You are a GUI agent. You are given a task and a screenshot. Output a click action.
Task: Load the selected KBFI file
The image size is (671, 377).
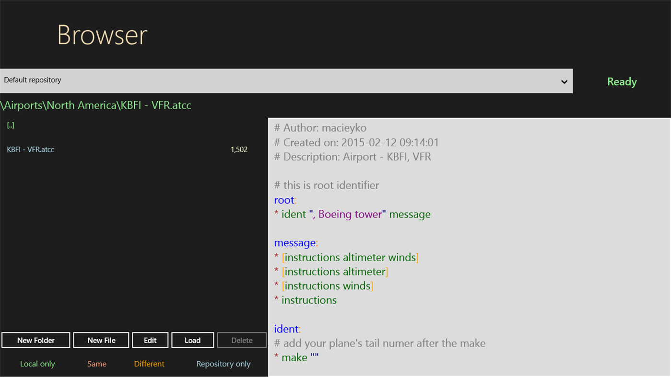click(192, 340)
